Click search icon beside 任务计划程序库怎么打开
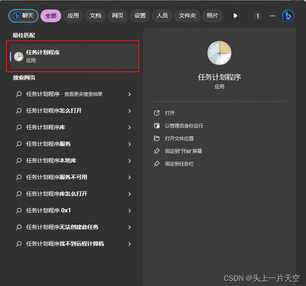Viewport: 306px width, 286px height. [x=19, y=194]
